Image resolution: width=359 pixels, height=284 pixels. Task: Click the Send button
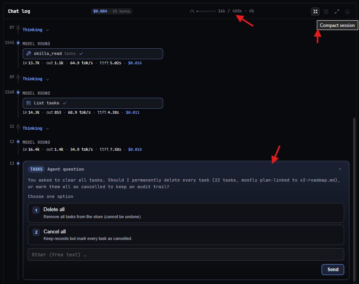click(333, 270)
